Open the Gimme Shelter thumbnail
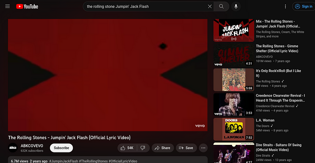This screenshot has width=315, height=163. (x=233, y=55)
